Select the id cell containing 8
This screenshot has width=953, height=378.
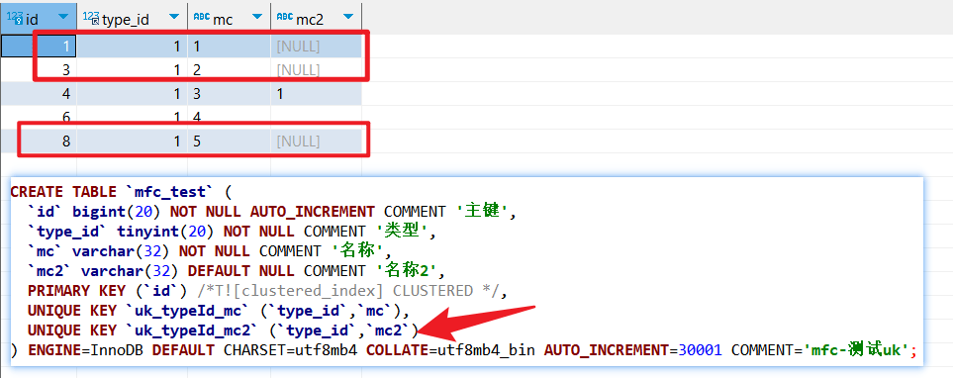[x=39, y=141]
